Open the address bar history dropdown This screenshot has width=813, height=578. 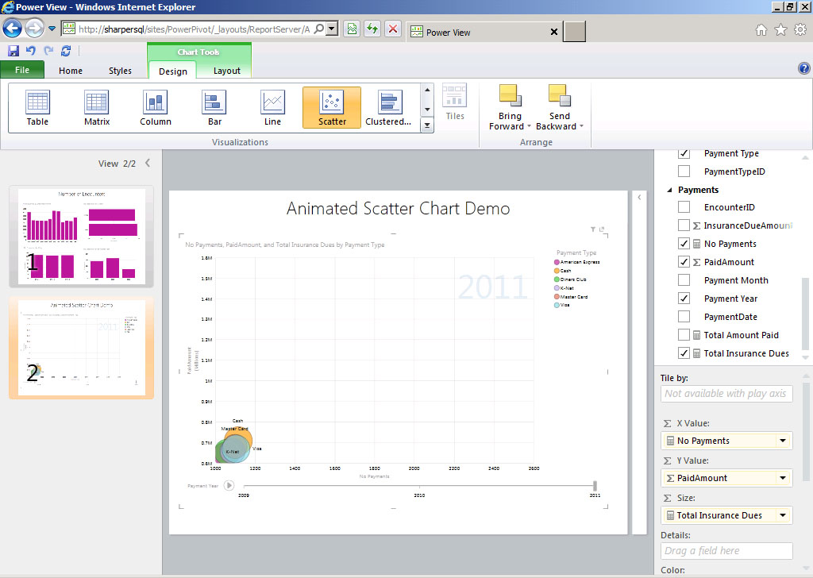click(x=333, y=29)
